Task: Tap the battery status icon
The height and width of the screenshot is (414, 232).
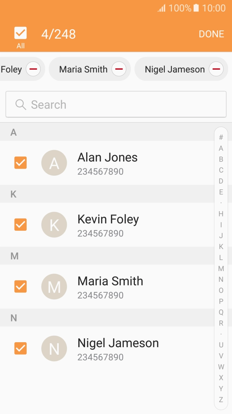Action: tap(196, 8)
